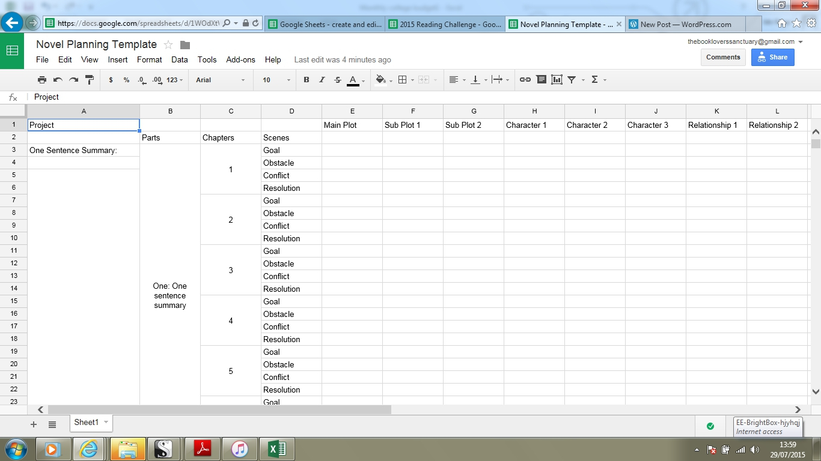Open the 123 number format dropdown
This screenshot has height=461, width=821.
[x=175, y=80]
